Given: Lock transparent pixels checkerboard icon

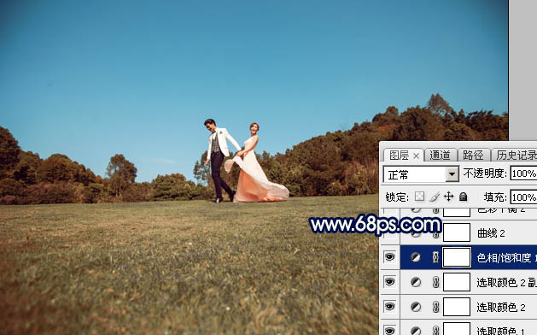Looking at the screenshot, I should tap(419, 197).
